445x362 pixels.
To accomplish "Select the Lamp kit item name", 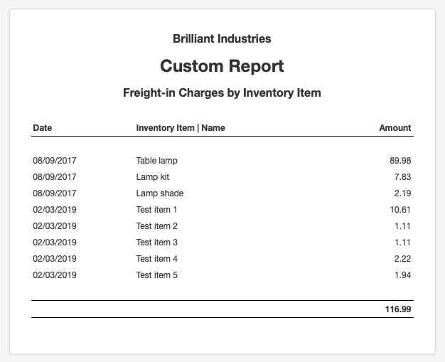I will pos(153,177).
